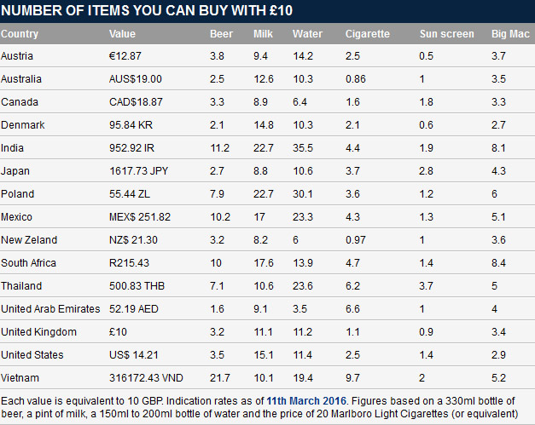535x425 pixels.
Task: Click the Cigarette column header
Action: (367, 34)
